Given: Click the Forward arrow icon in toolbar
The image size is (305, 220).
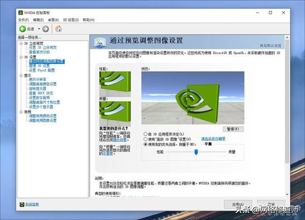Looking at the screenshot, I should point(45,29).
